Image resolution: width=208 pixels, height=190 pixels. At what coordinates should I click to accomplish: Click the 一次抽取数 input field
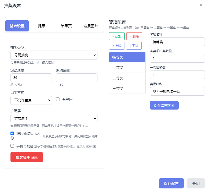click(x=177, y=75)
